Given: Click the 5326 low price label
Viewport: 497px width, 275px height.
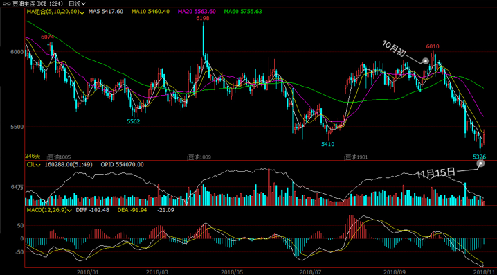Looking at the screenshot, I should 479,157.
